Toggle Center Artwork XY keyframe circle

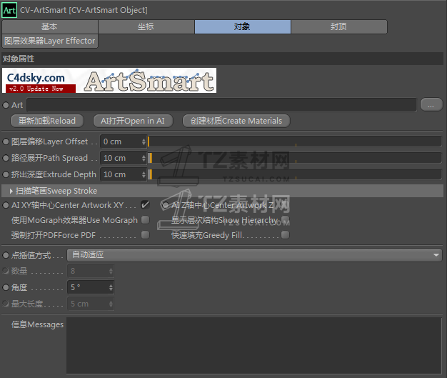6,205
